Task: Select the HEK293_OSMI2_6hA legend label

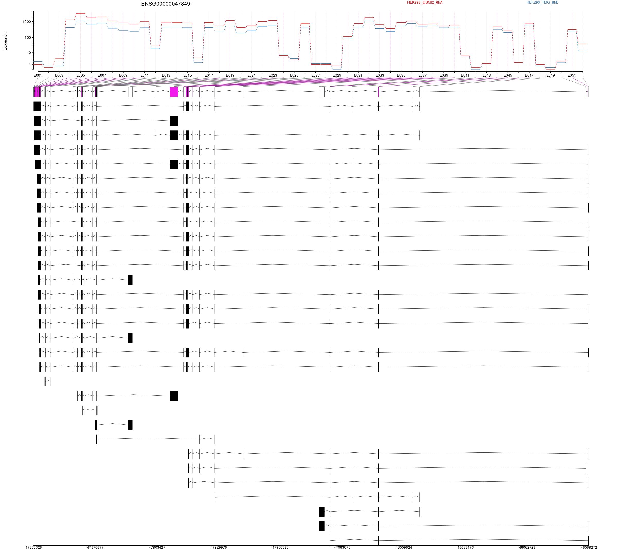Action: (425, 2)
